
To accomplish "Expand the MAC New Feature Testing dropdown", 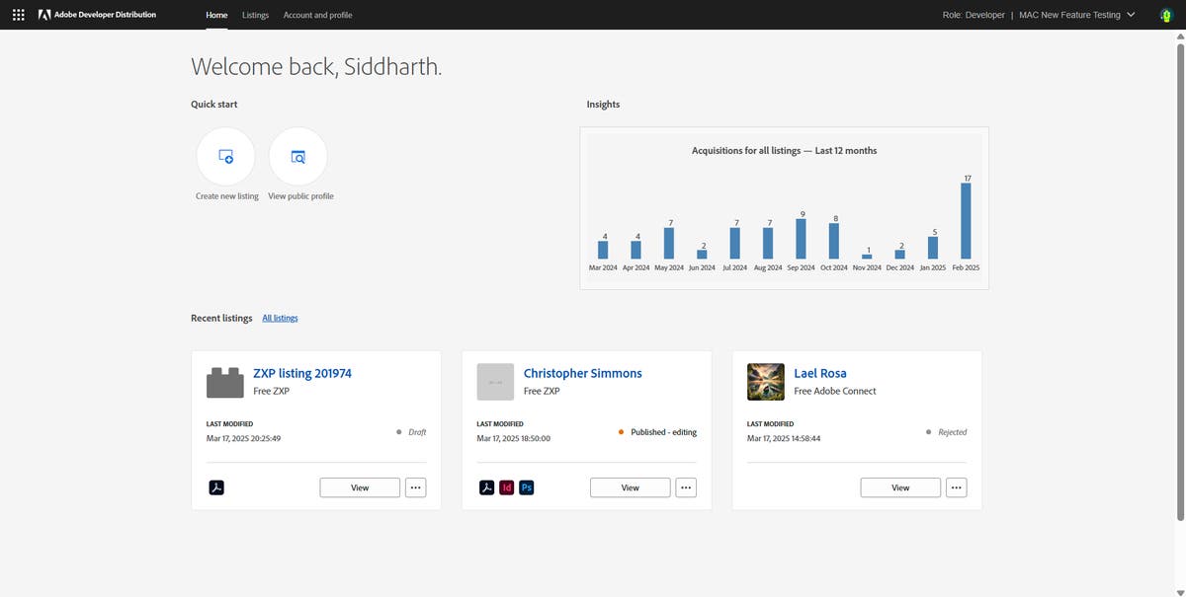I will 1131,15.
